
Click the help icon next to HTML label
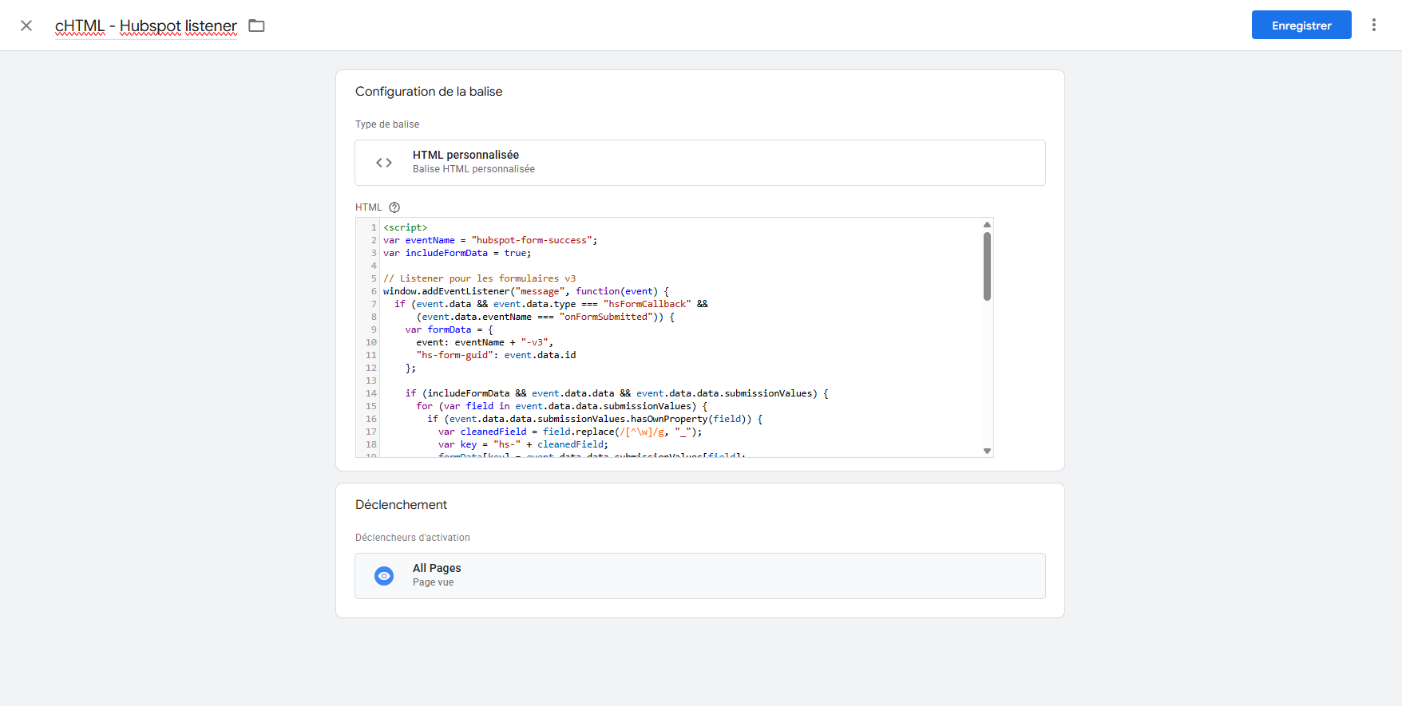coord(394,207)
